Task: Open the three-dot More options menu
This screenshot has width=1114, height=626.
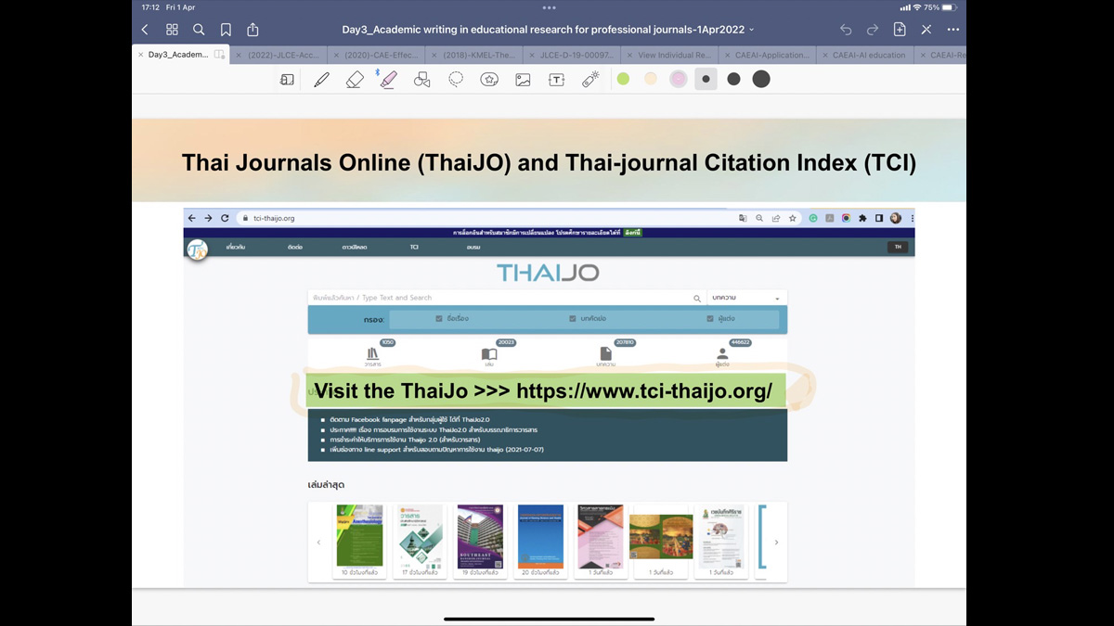Action: (952, 30)
